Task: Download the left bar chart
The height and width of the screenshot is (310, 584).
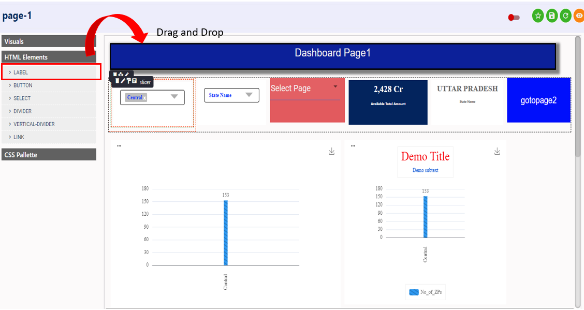Action: tap(331, 152)
